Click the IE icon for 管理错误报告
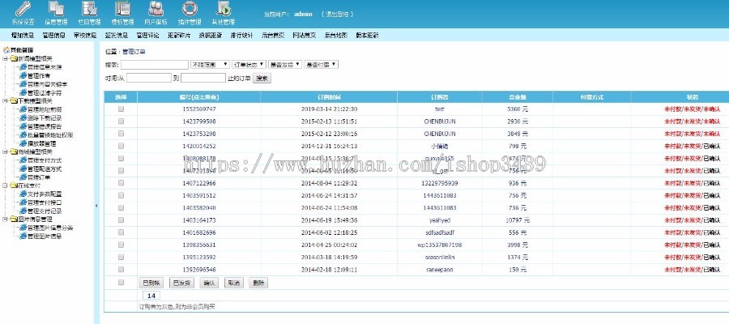This screenshot has height=324, width=729. [23, 126]
